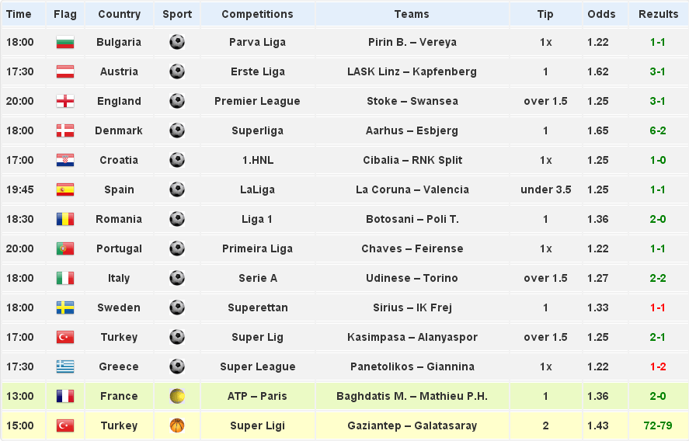
Task: Click the Rezults column header
Action: (x=658, y=14)
